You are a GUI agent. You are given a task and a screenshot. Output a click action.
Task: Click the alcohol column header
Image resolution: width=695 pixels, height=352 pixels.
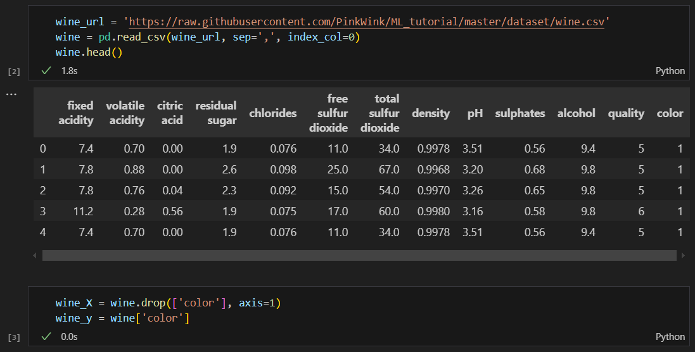(x=577, y=113)
